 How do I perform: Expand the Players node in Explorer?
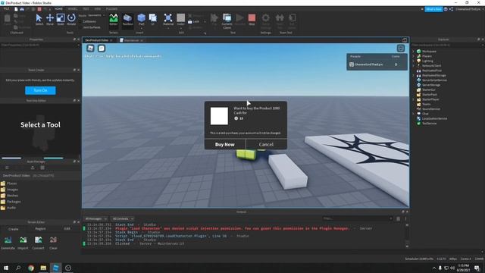(x=414, y=56)
